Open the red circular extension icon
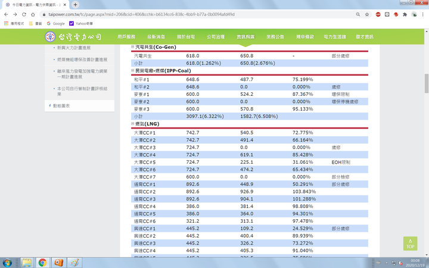The image size is (429, 268). pos(396,14)
